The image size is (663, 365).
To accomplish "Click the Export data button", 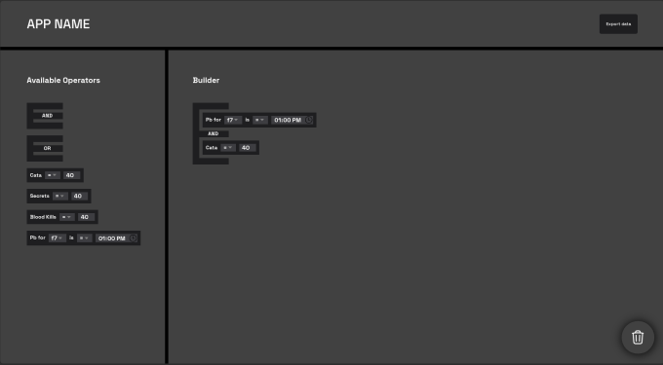I will [618, 24].
